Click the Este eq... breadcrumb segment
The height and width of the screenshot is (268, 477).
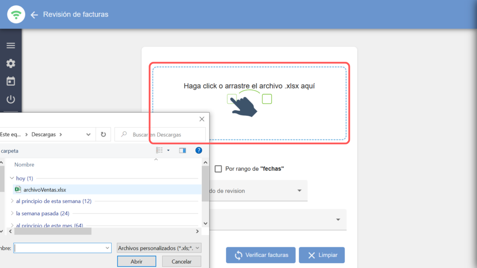10,135
